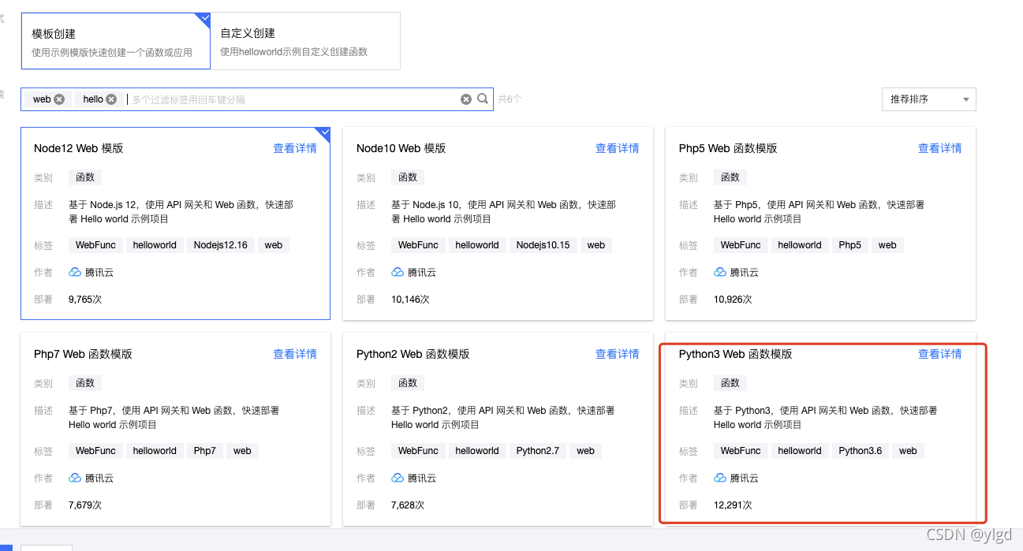Open 查看详情 for Python2 Web 函数模版

point(618,354)
